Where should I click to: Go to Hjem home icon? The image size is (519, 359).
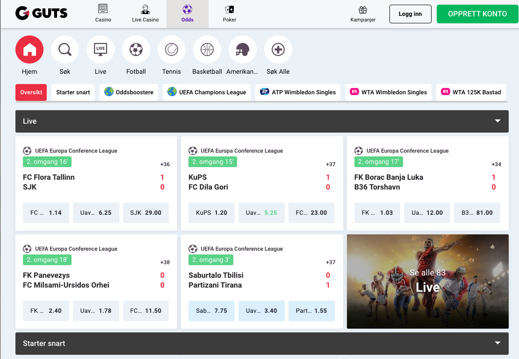pos(29,49)
